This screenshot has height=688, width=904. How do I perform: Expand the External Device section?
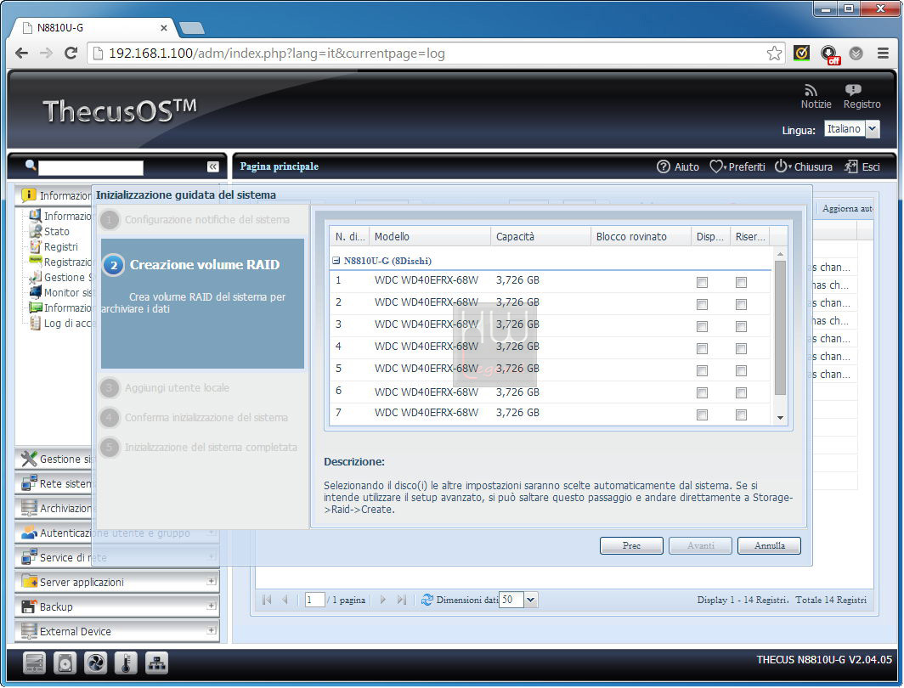[211, 630]
